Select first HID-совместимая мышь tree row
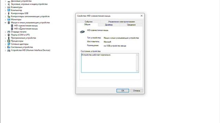Viewport: 220px width, 123px height. 26,26
